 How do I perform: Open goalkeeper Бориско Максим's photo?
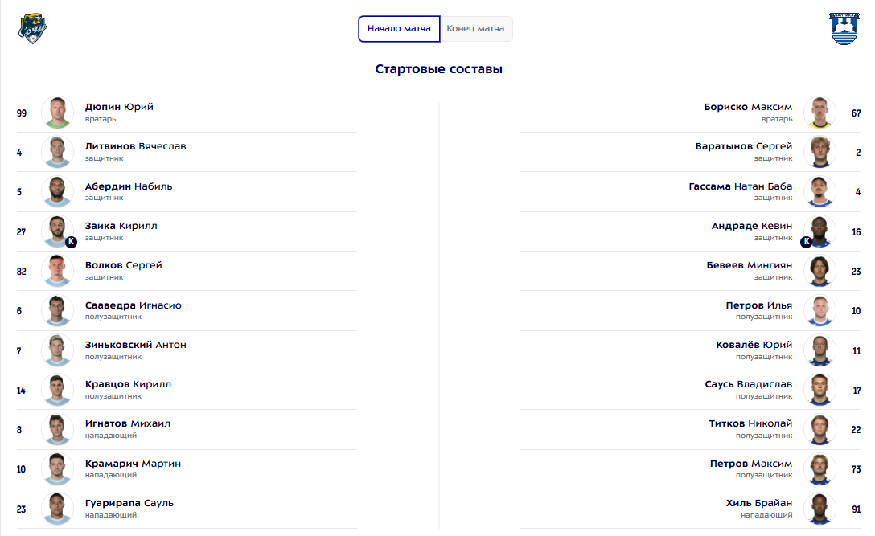(820, 113)
